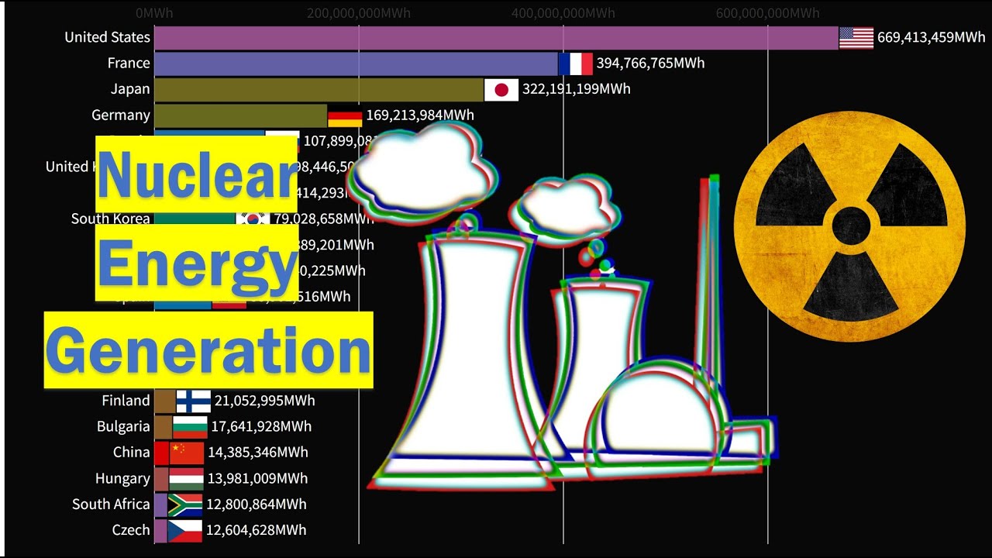
Task: Click the 400,000,000MWh axis label
Action: 563,13
